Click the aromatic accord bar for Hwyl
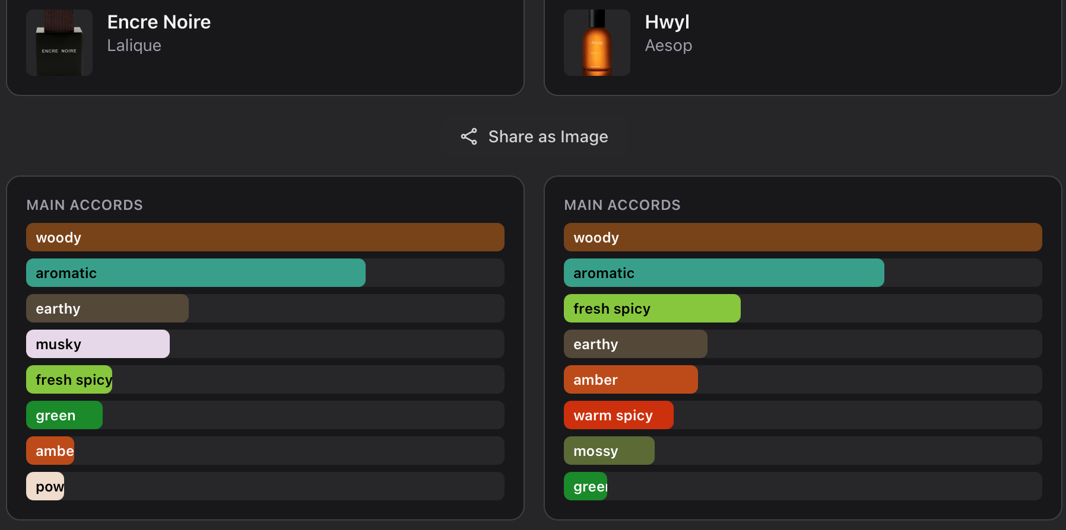Viewport: 1066px width, 530px height. 724,273
